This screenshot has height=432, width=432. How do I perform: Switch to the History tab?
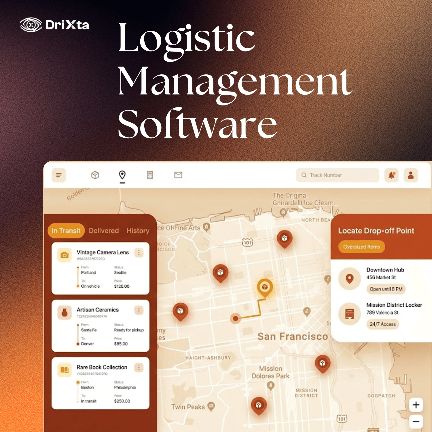click(x=138, y=231)
